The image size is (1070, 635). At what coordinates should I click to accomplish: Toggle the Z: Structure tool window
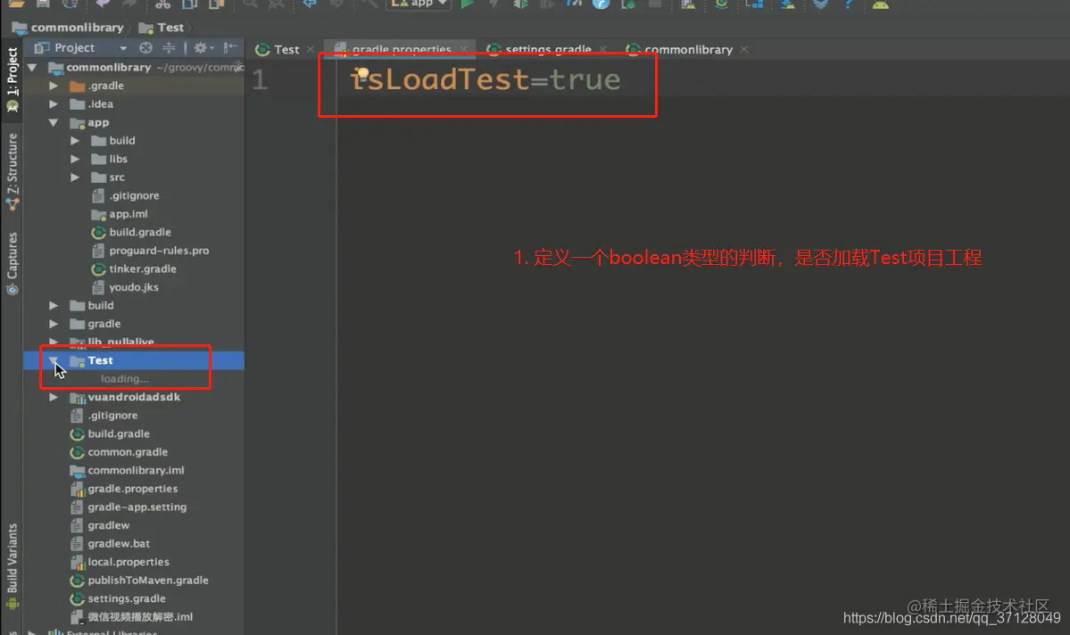(12, 170)
